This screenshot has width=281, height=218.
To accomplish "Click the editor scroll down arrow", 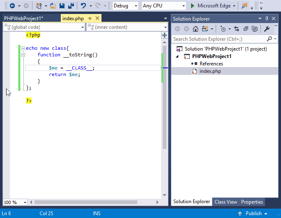I will (164, 195).
